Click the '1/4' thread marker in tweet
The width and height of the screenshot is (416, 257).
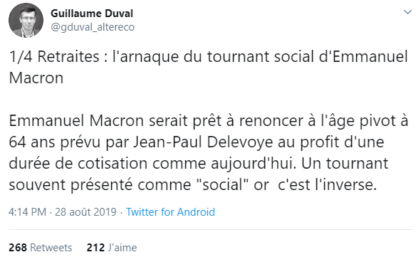coord(21,57)
